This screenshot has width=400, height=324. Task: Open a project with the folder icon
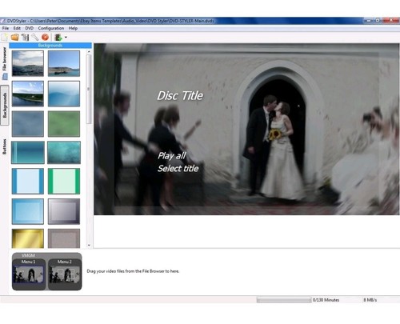(x=15, y=37)
